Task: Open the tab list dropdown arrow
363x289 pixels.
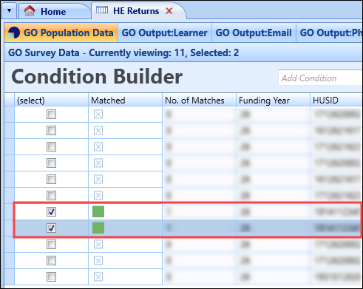Action: [x=9, y=10]
